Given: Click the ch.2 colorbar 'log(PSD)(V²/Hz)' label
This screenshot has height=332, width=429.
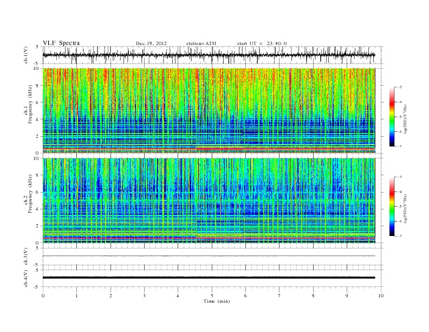Looking at the screenshot, I should click(x=405, y=208).
